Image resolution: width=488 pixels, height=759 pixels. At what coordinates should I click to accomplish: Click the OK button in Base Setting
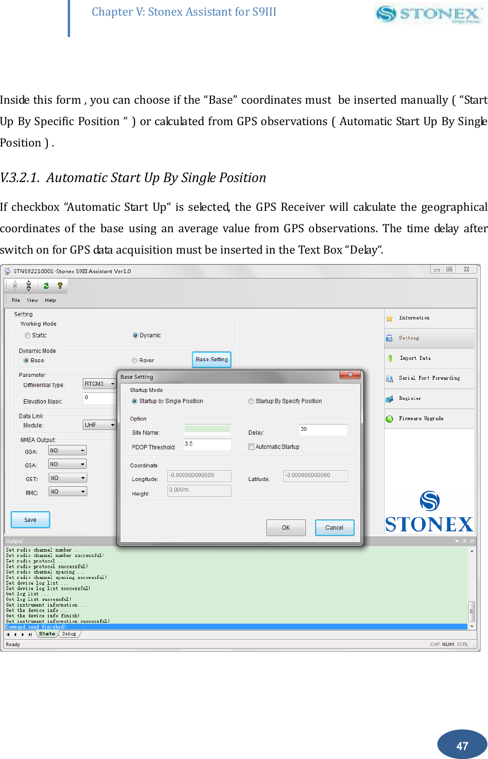click(x=285, y=527)
